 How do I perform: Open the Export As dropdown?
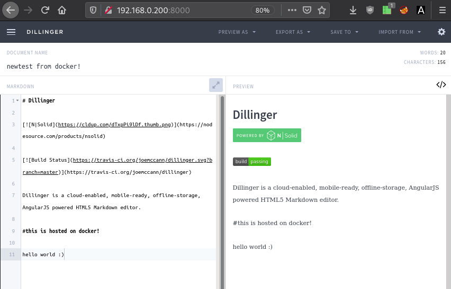[x=293, y=32]
